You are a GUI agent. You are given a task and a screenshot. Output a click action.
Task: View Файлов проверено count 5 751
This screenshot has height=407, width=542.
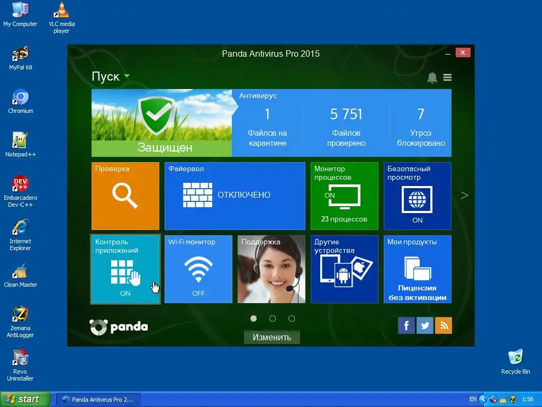click(x=346, y=127)
